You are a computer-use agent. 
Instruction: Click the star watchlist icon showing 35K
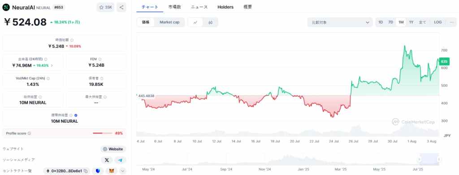tap(105, 7)
